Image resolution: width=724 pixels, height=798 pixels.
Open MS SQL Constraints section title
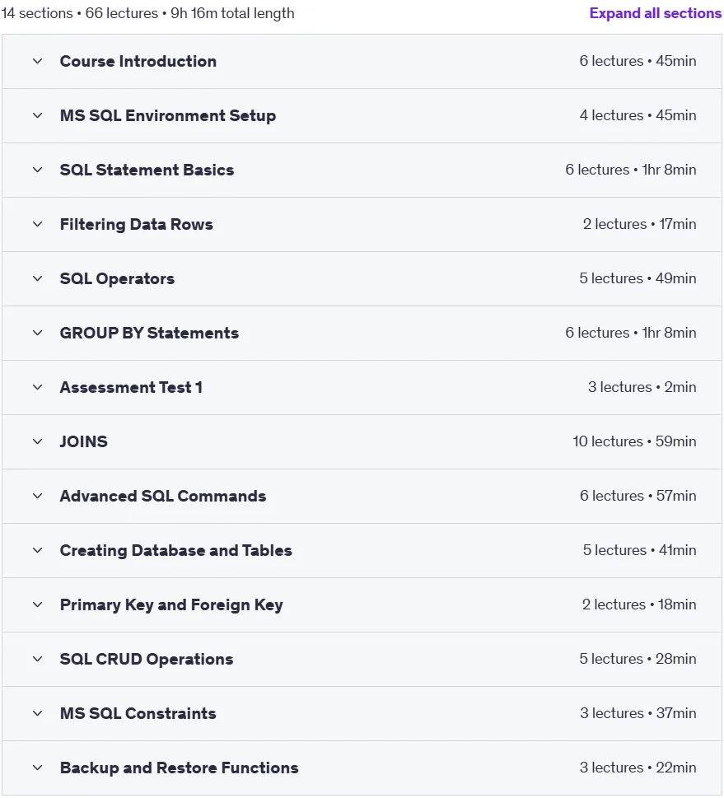click(x=138, y=713)
